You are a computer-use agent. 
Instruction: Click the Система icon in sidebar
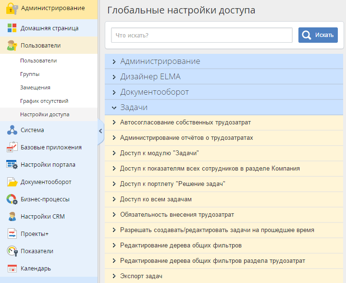point(12,130)
